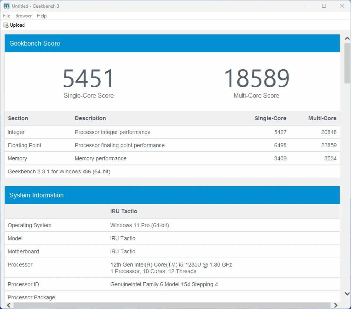Click the 'IRU Tactio' value in the Model row
Viewport: 351px width, 309px height.
click(x=123, y=238)
